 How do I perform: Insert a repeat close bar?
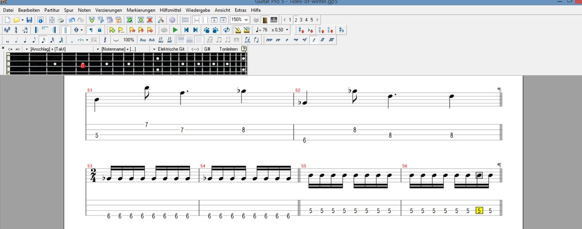(x=54, y=30)
